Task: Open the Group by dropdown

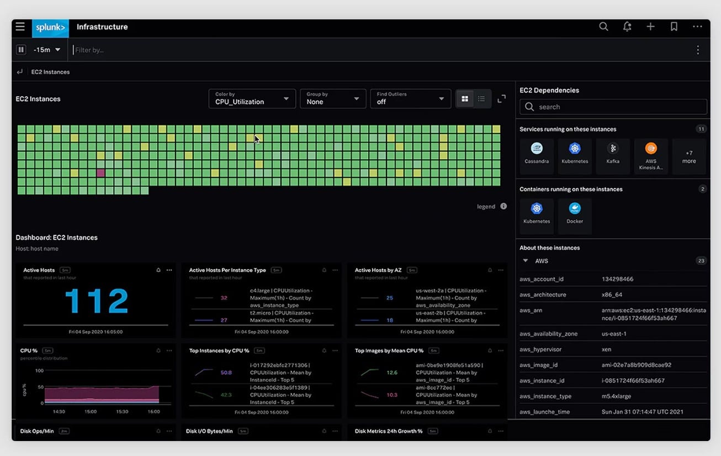Action: (x=333, y=99)
